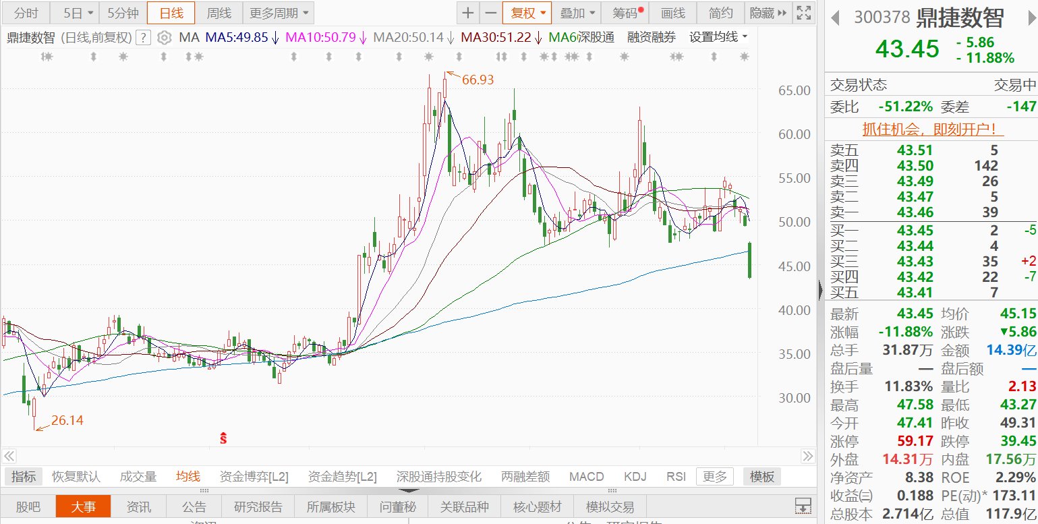Viewport: 1038px width, 524px height.
Task: Open the 复权 dropdown
Action: point(527,13)
